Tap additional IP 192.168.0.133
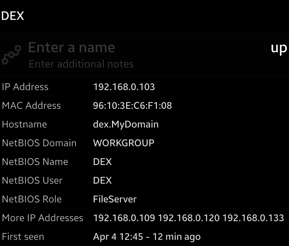 [x=253, y=218]
